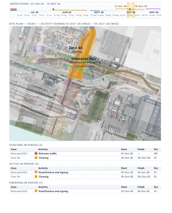
Task: Click the orange square in Finishing Road finishes row
Action: [x=36, y=191]
